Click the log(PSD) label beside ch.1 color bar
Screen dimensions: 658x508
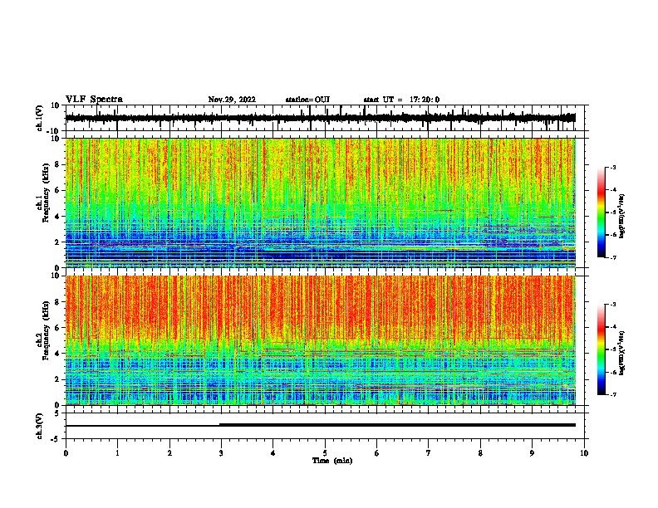[x=622, y=217]
